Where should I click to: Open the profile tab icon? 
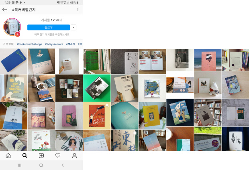(x=74, y=156)
